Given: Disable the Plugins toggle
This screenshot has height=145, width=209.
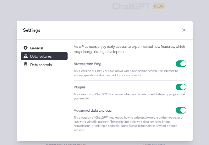Looking at the screenshot, I should [x=181, y=87].
